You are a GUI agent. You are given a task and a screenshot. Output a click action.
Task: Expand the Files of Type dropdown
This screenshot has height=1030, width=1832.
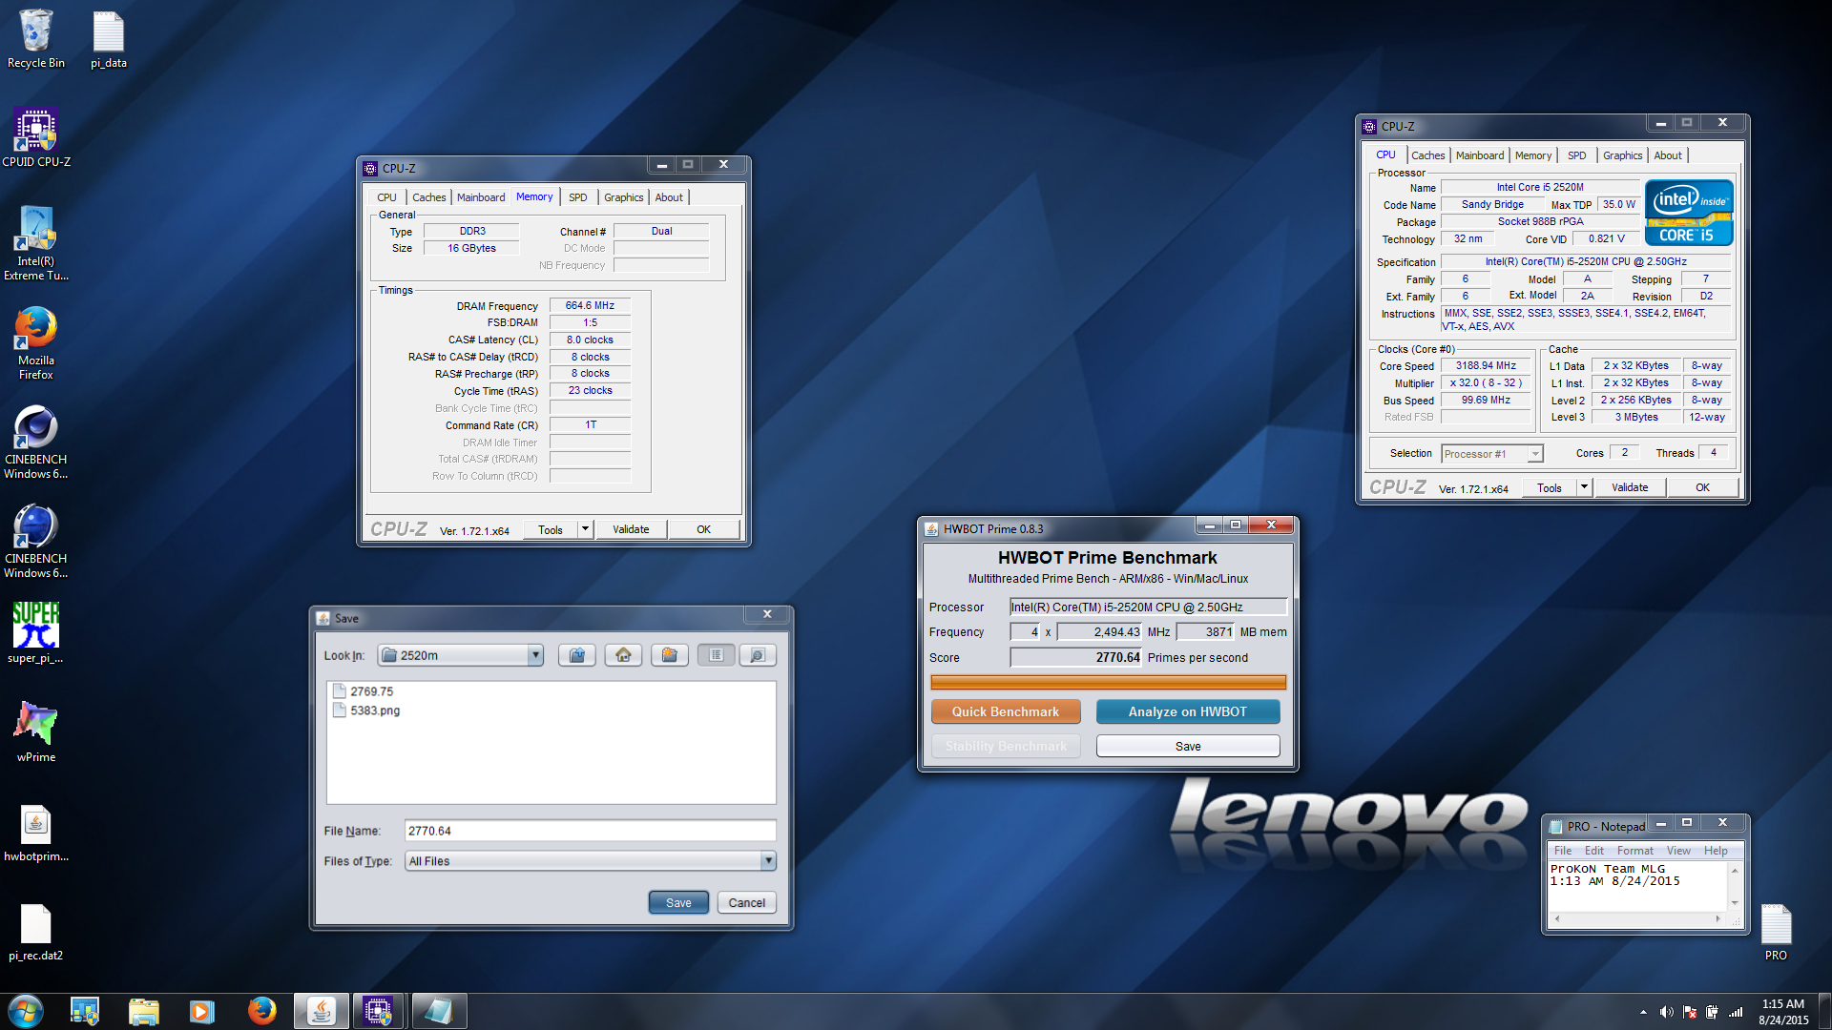(x=767, y=861)
